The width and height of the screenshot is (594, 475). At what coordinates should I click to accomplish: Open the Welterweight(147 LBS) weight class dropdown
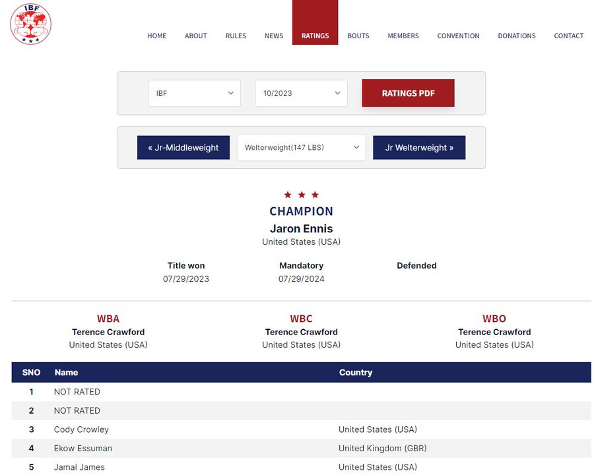(301, 147)
